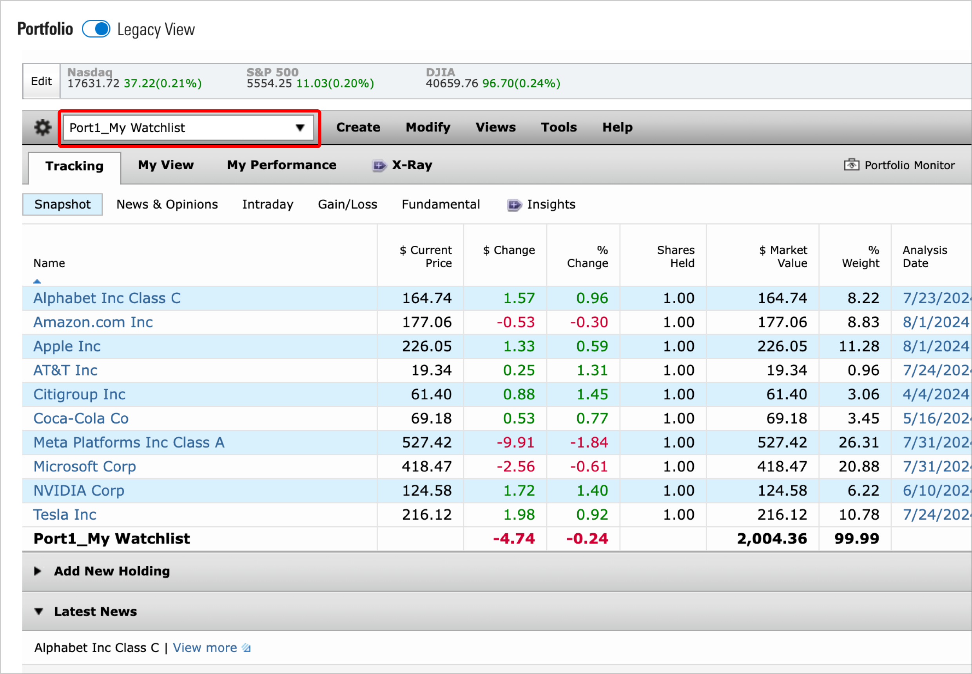Click the Name column sort arrow

(x=37, y=281)
